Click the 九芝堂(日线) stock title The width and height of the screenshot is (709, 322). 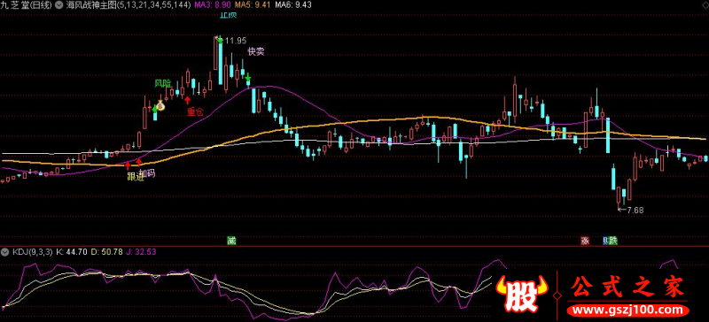27,5
